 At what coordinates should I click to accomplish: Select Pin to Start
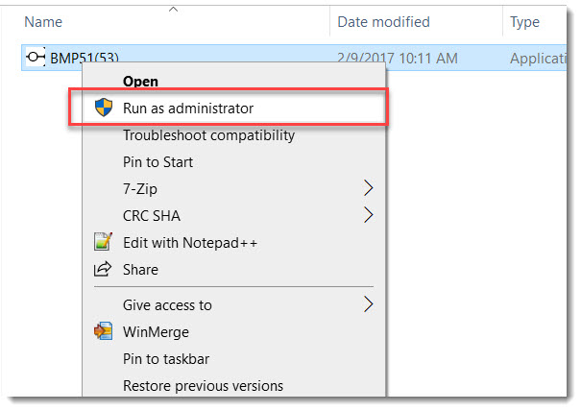[157, 162]
